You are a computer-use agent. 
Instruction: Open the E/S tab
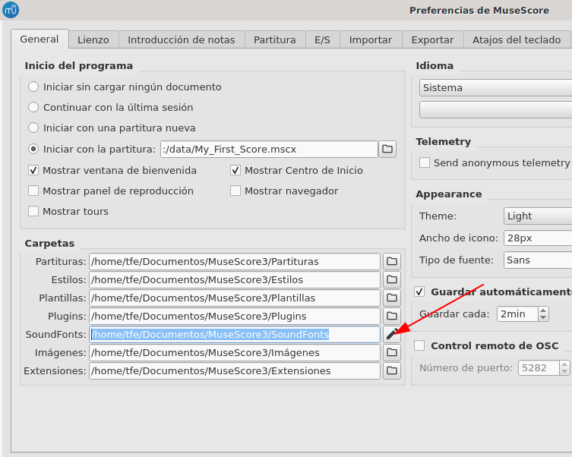click(x=323, y=39)
